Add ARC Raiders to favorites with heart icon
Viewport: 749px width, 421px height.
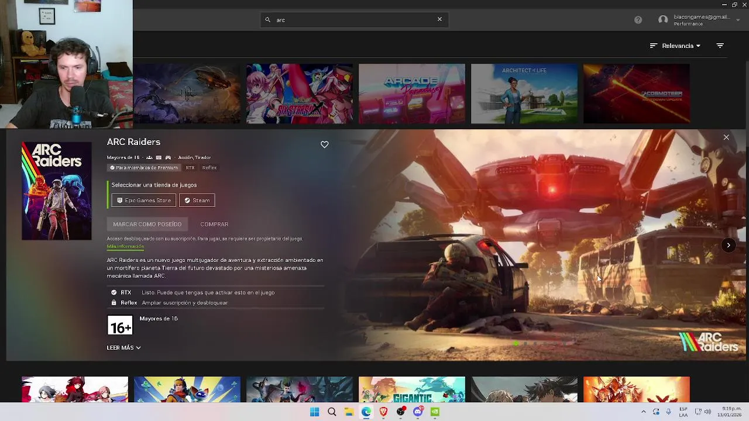(x=324, y=144)
